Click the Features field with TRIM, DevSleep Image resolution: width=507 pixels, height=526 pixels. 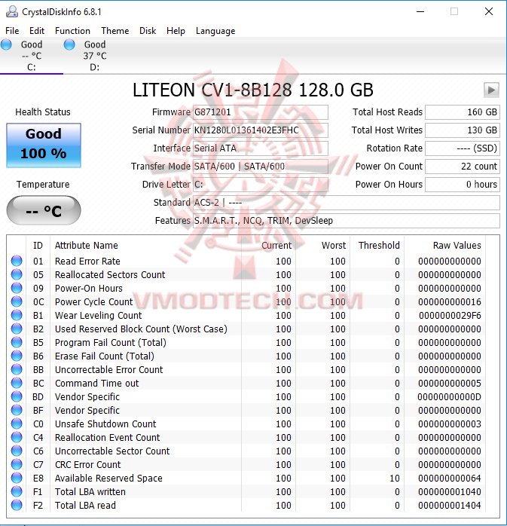click(347, 221)
